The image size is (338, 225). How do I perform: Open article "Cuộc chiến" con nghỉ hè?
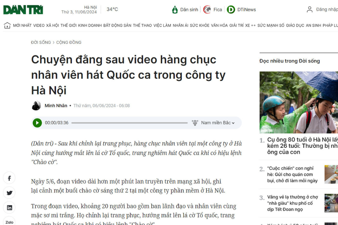tap(292, 174)
